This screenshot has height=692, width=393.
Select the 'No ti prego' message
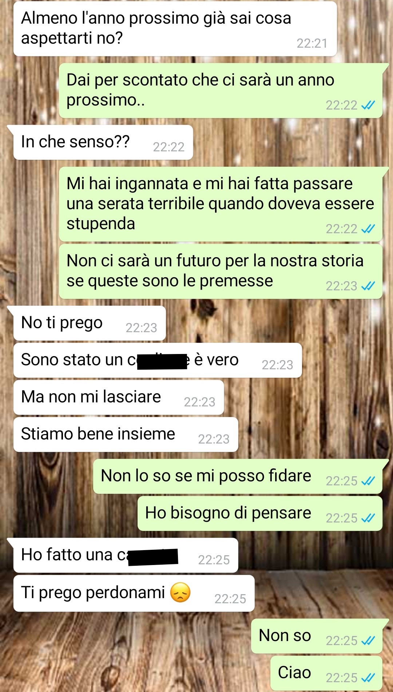tap(90, 323)
